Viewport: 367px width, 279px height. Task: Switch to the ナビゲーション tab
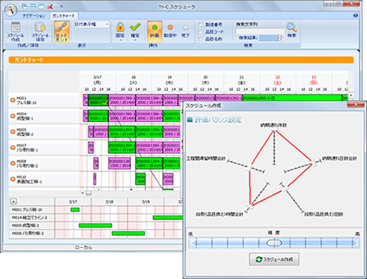click(34, 16)
